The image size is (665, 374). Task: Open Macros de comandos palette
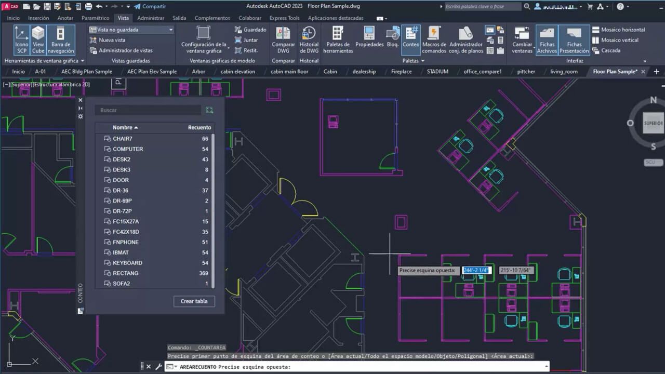pyautogui.click(x=434, y=40)
